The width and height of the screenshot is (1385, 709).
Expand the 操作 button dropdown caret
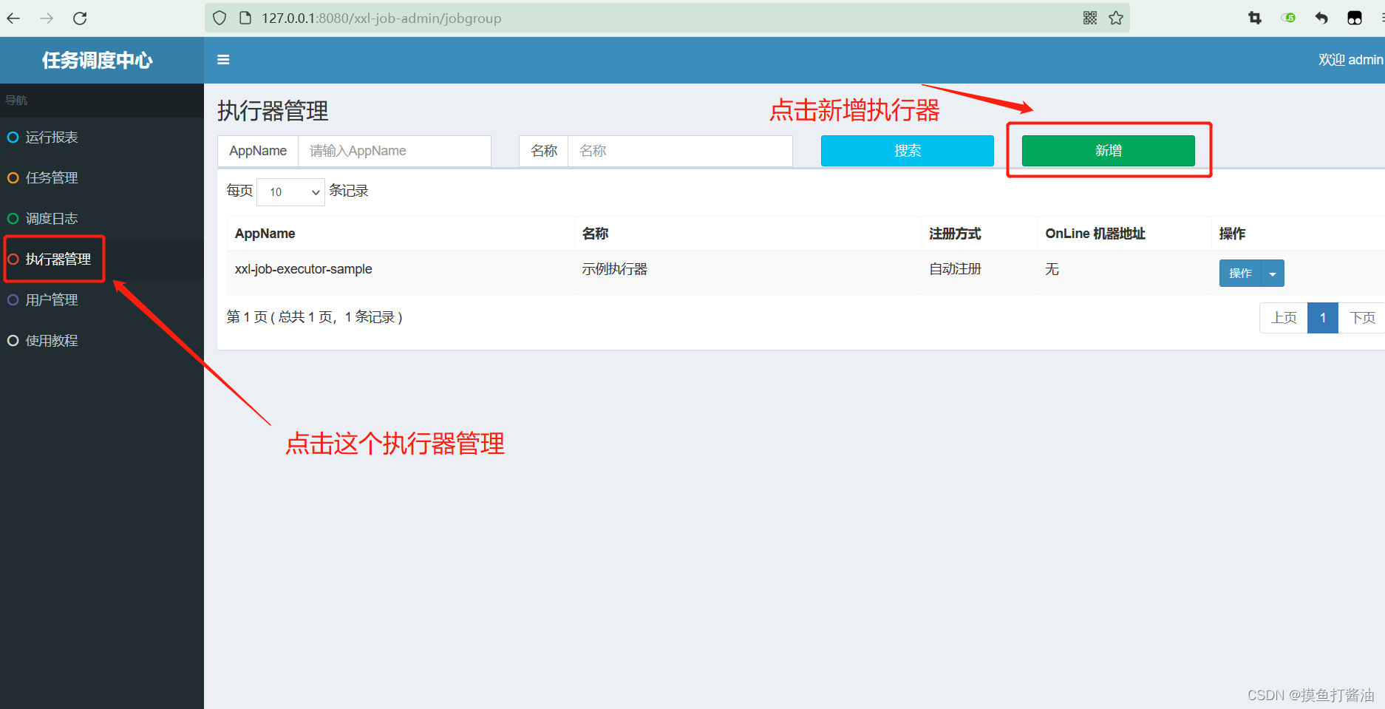(x=1273, y=274)
